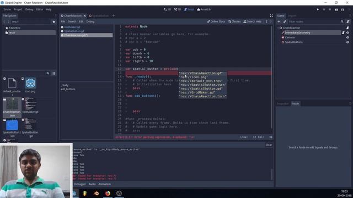The width and height of the screenshot is (353, 198).
Task: Fold the _ready function
Action: point(124,76)
